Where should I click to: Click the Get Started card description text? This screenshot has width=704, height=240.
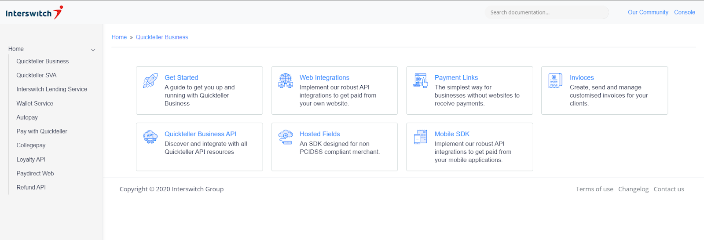pyautogui.click(x=200, y=95)
